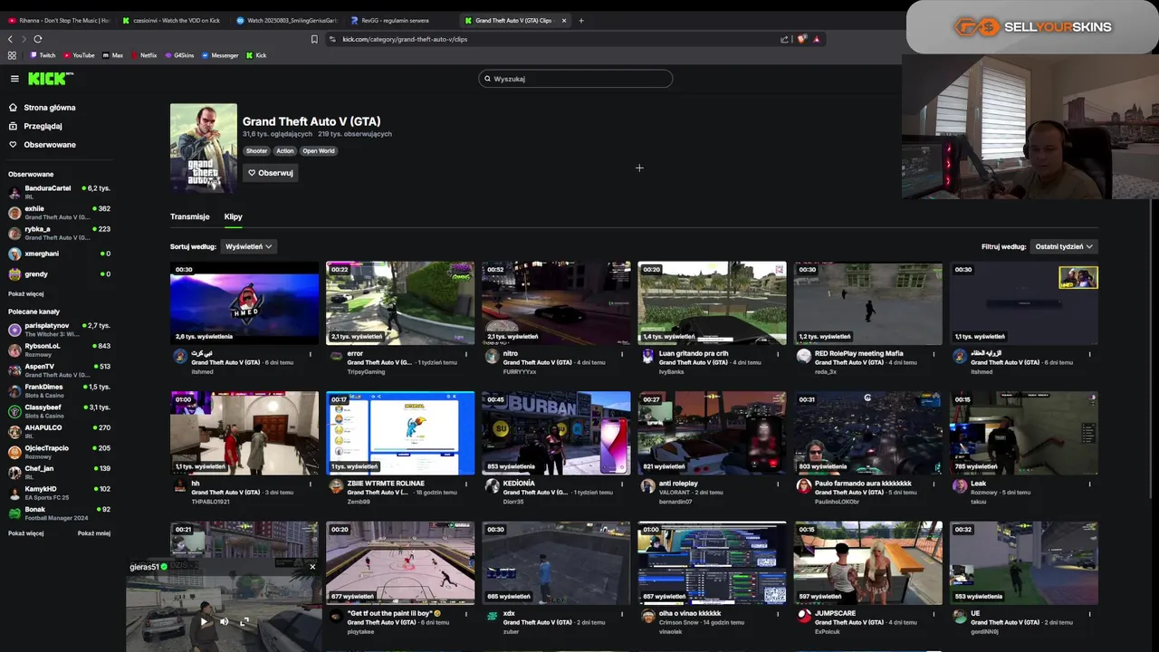
Task: Select the Klipy tab
Action: coord(234,216)
